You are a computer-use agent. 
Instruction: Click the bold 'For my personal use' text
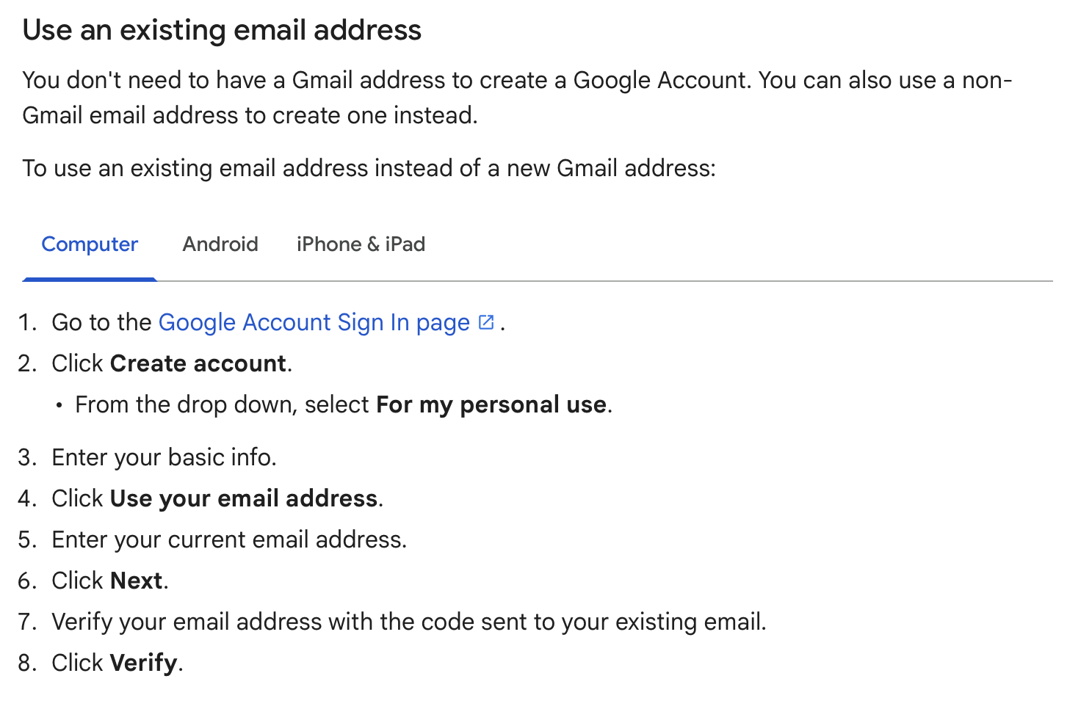(x=491, y=405)
